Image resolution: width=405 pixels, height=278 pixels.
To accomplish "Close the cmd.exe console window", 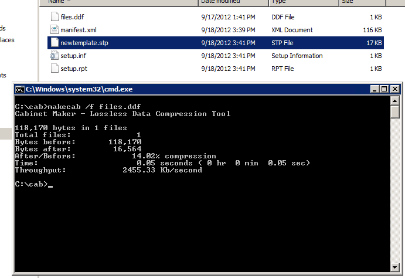I will [x=394, y=90].
